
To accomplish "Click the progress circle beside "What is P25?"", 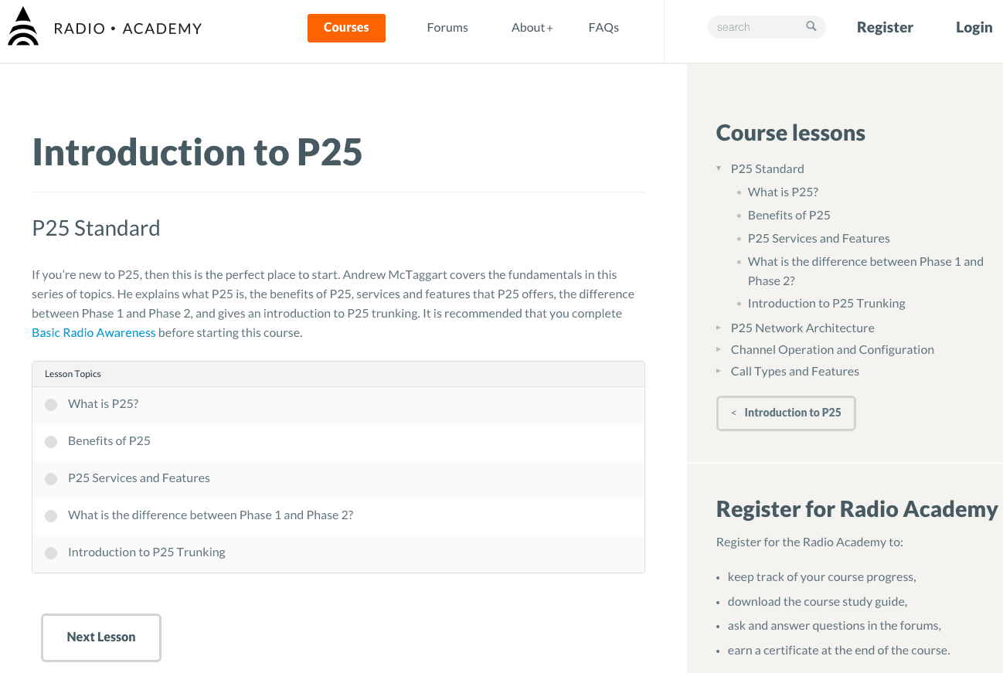I will click(x=51, y=404).
